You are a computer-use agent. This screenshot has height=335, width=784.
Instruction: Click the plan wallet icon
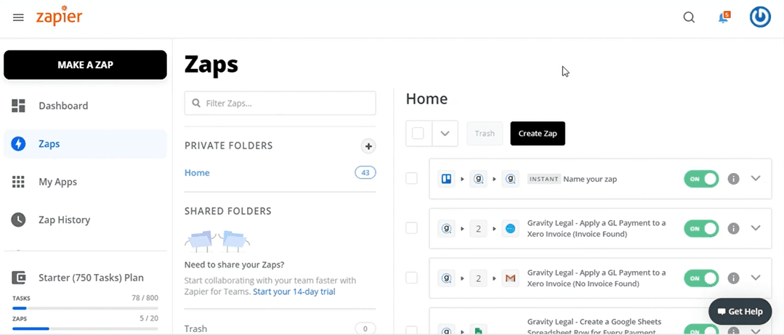pyautogui.click(x=18, y=278)
